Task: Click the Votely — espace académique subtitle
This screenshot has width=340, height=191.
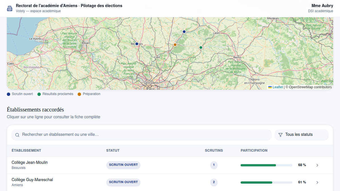Action: [x=38, y=11]
